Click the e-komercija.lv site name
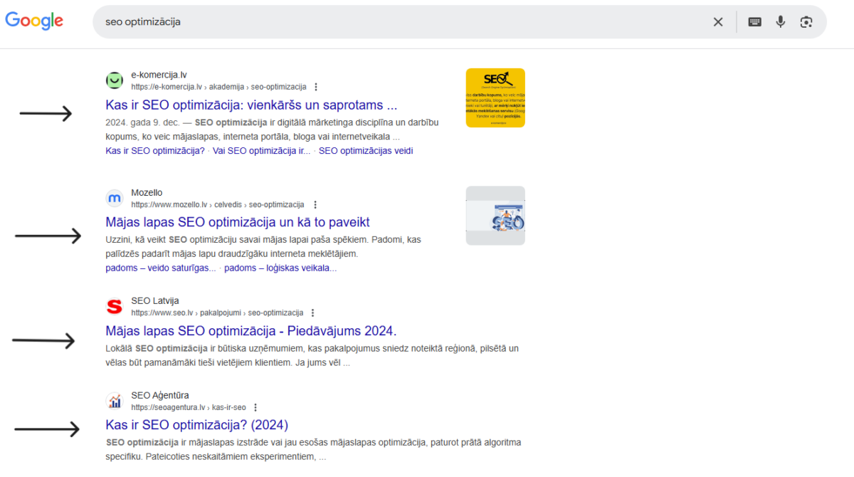 point(159,75)
